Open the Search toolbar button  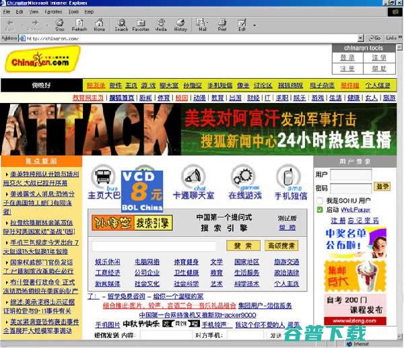pyautogui.click(x=121, y=25)
